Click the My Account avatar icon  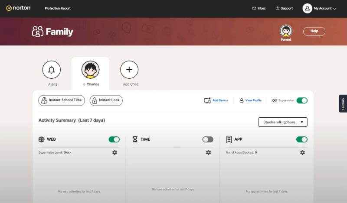point(307,8)
